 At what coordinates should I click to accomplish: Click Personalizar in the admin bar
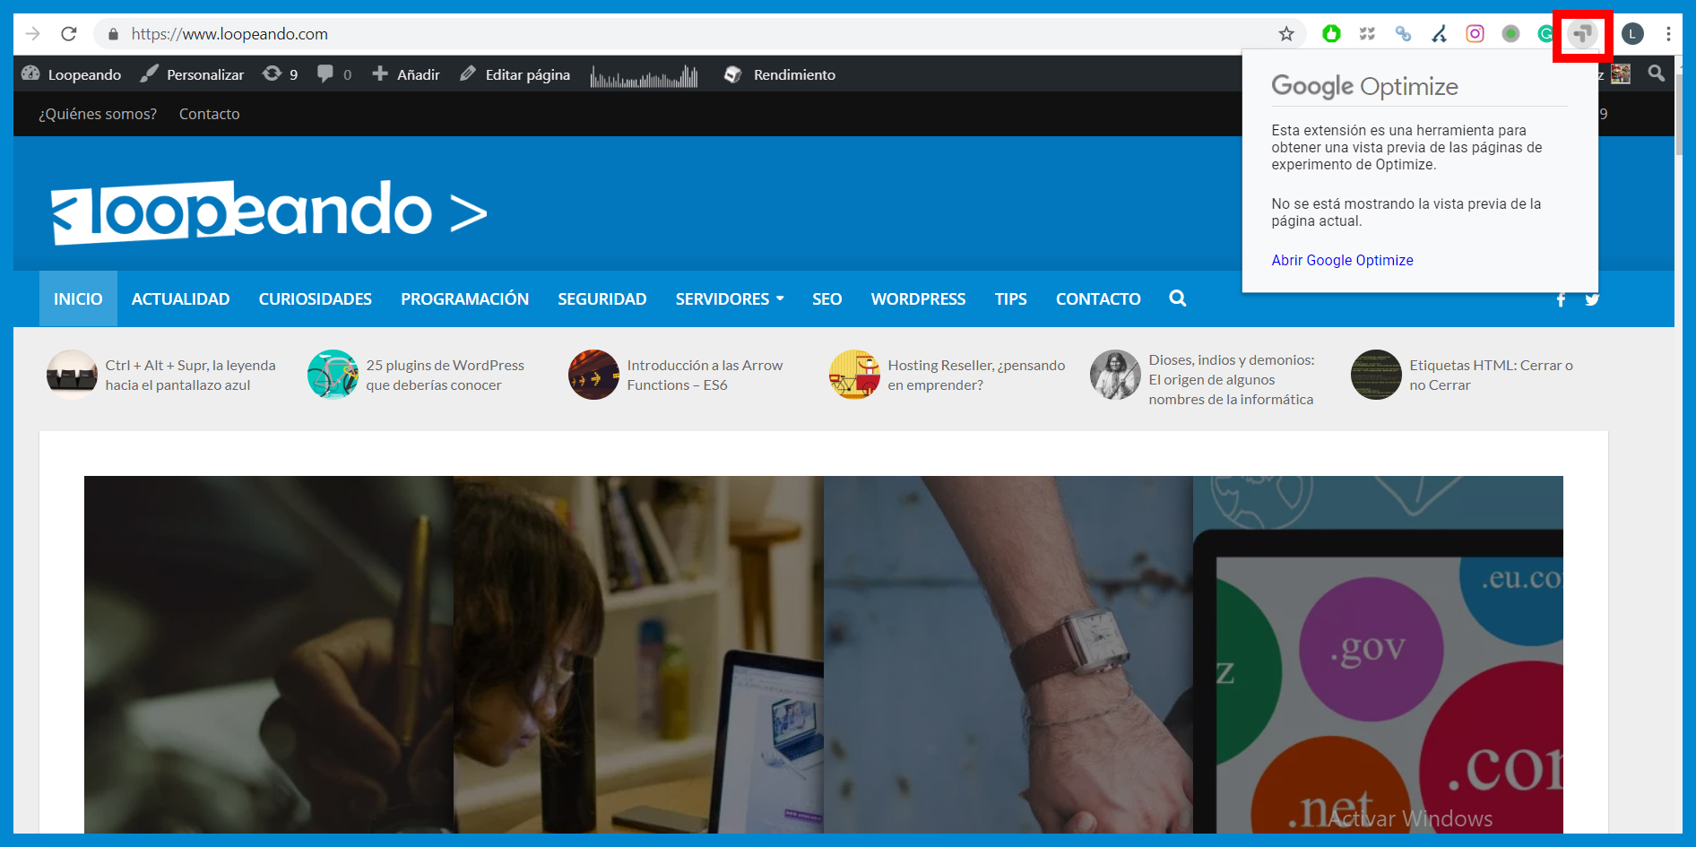pos(192,74)
